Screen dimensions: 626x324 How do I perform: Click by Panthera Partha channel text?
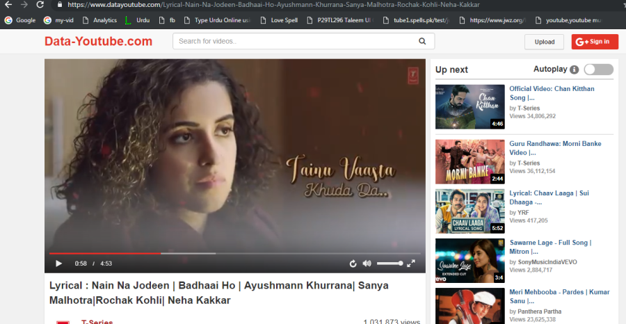tap(536, 311)
